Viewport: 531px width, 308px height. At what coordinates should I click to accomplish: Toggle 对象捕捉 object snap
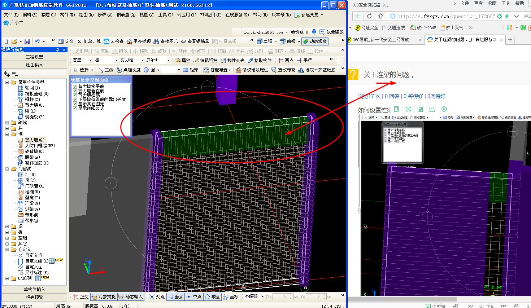(104, 296)
